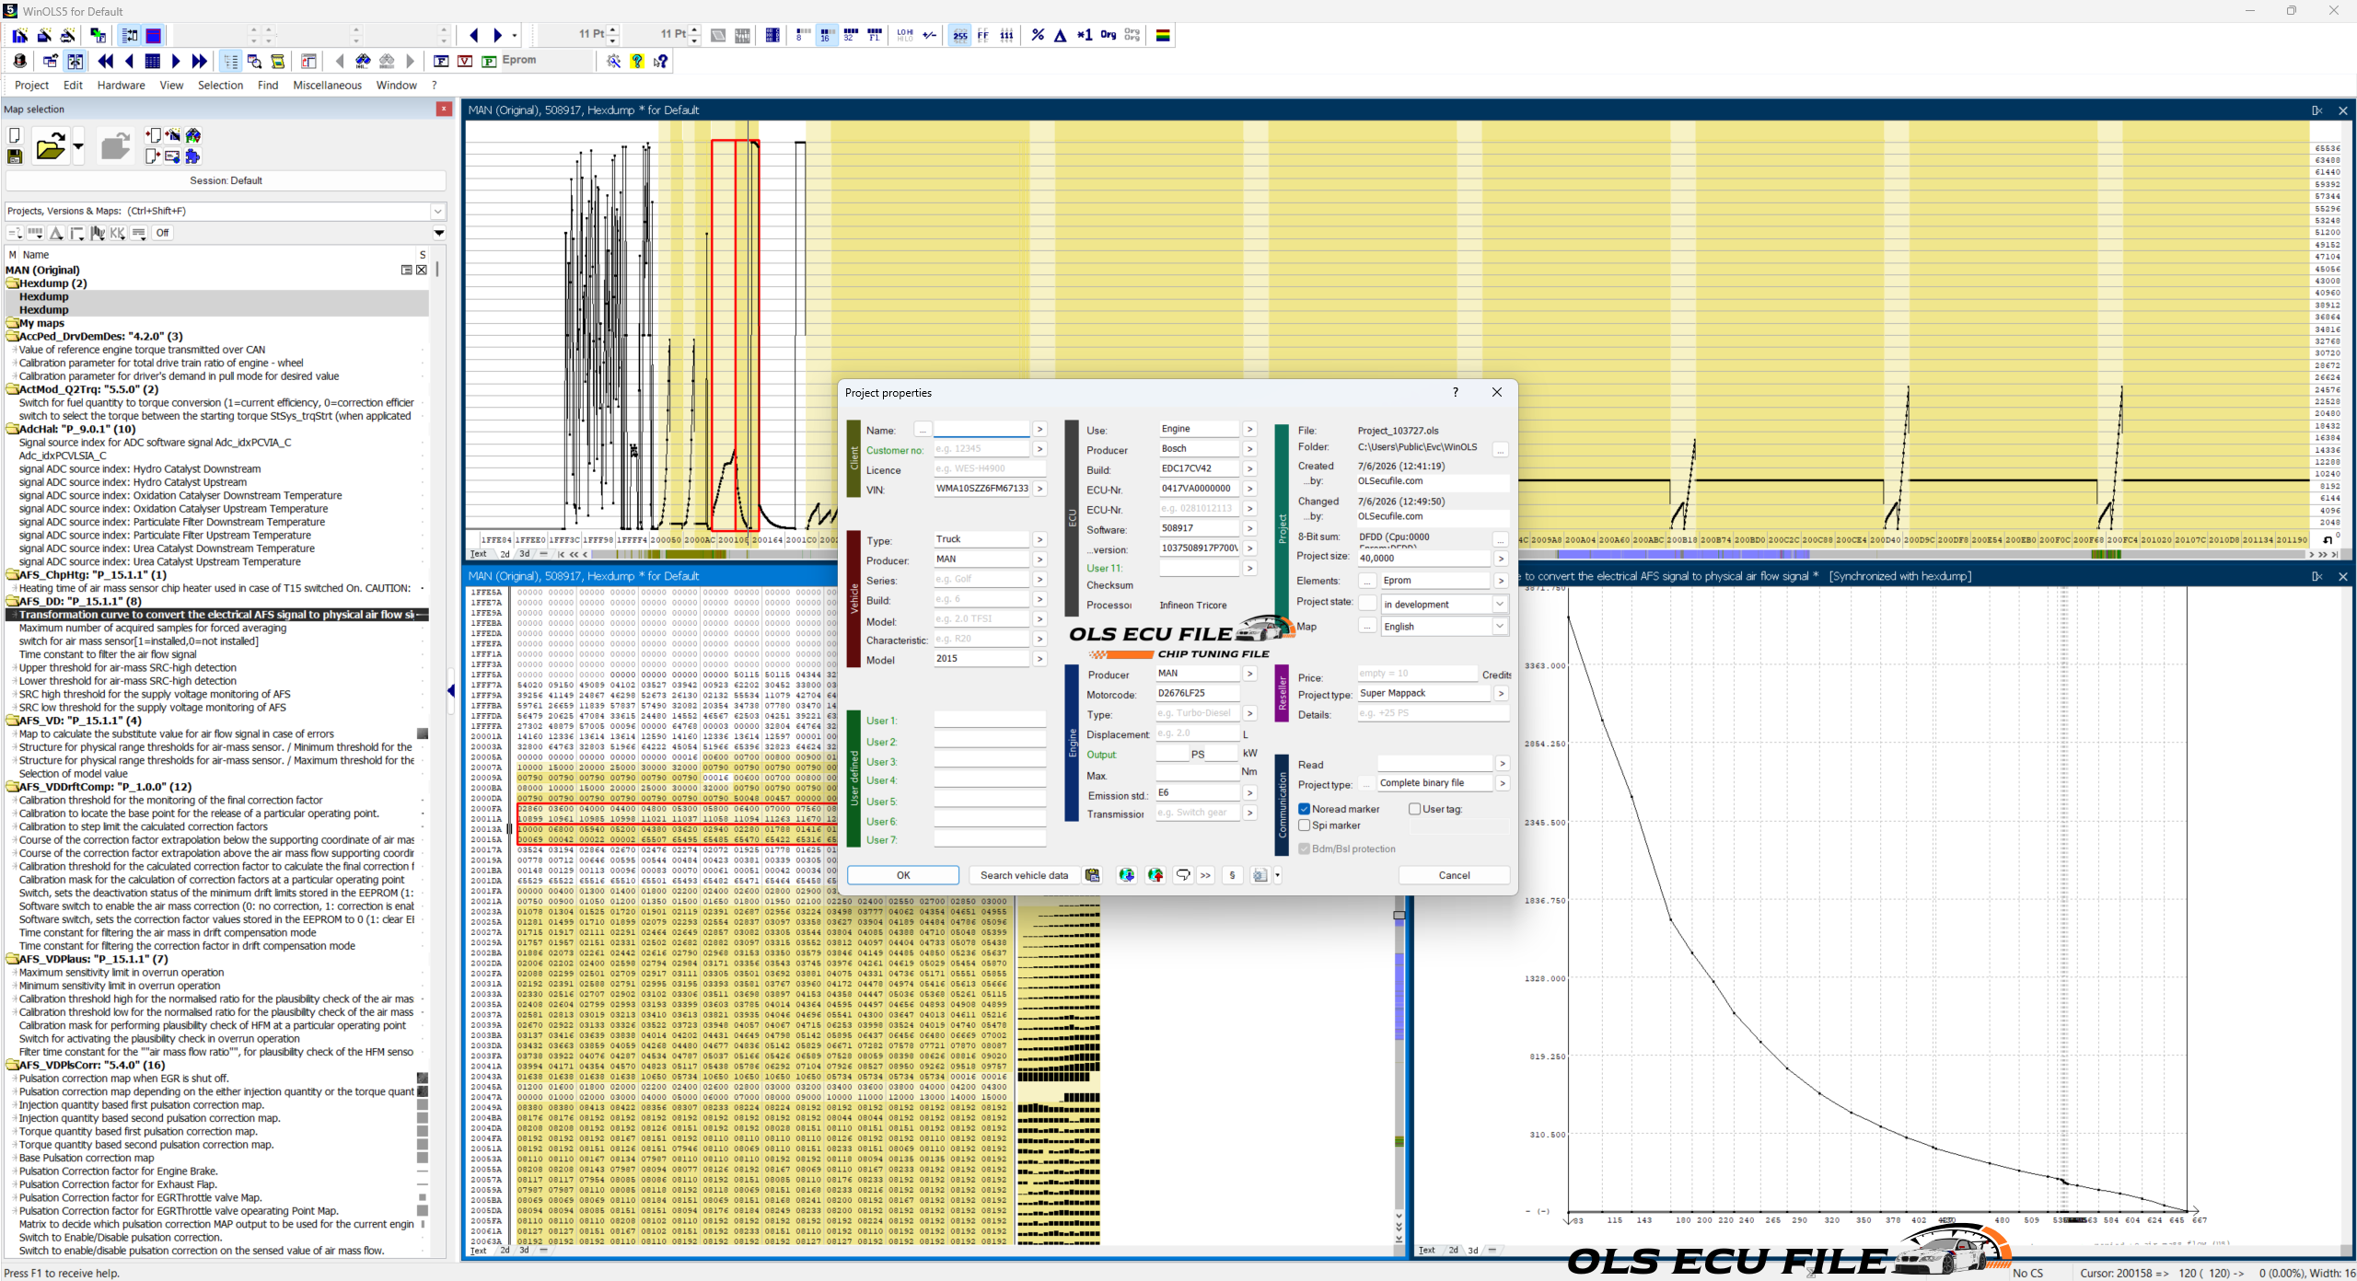Viewport: 2357px width, 1281px height.
Task: Open the Map language English dropdown
Action: coord(1500,627)
